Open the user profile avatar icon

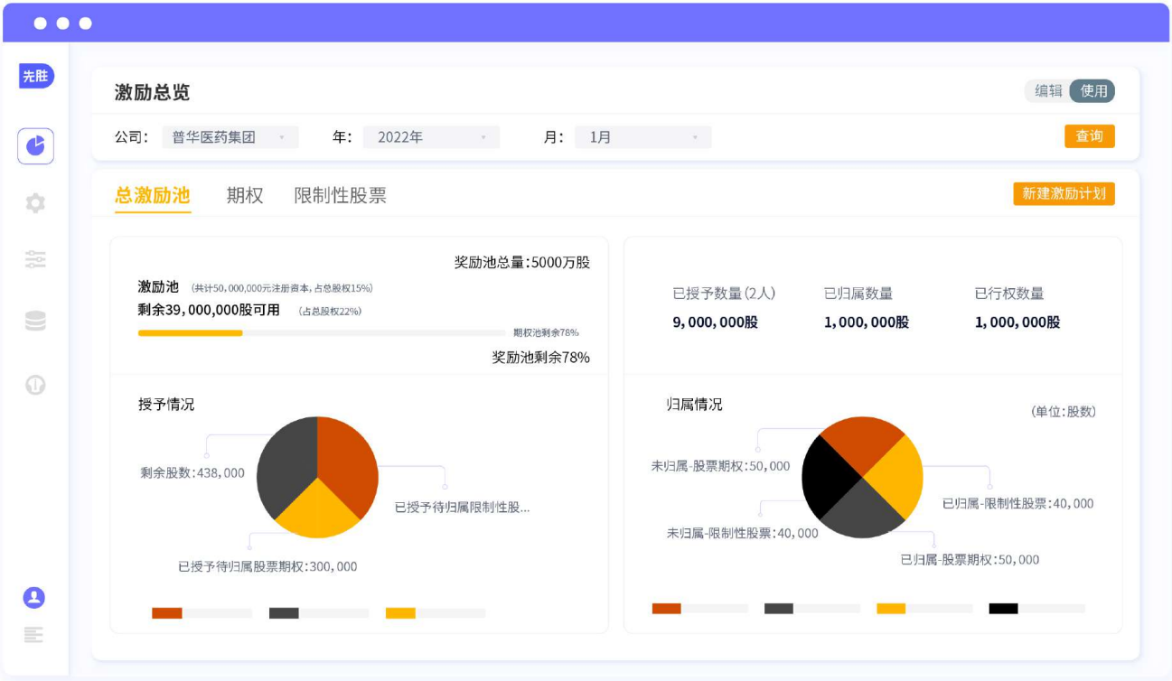coord(34,598)
